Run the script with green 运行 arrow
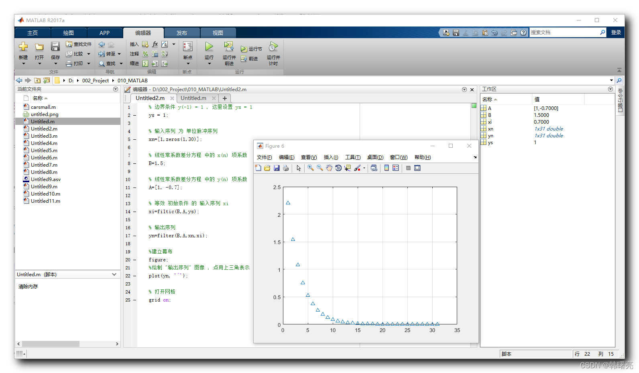The width and height of the screenshot is (639, 373). point(209,47)
